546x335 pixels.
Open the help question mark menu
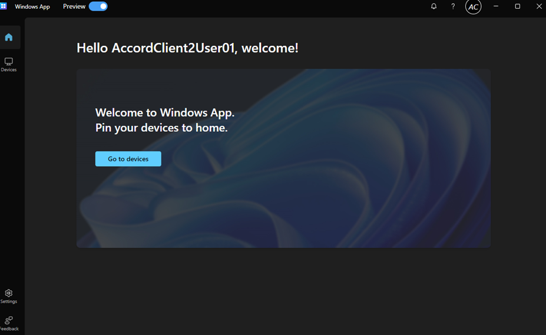tap(453, 6)
